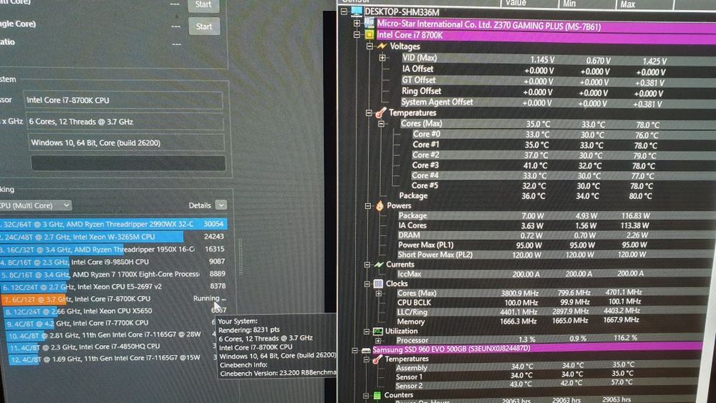Open the CPU (Multi Core) ranking dropdown
This screenshot has width=716, height=403.
click(36, 205)
